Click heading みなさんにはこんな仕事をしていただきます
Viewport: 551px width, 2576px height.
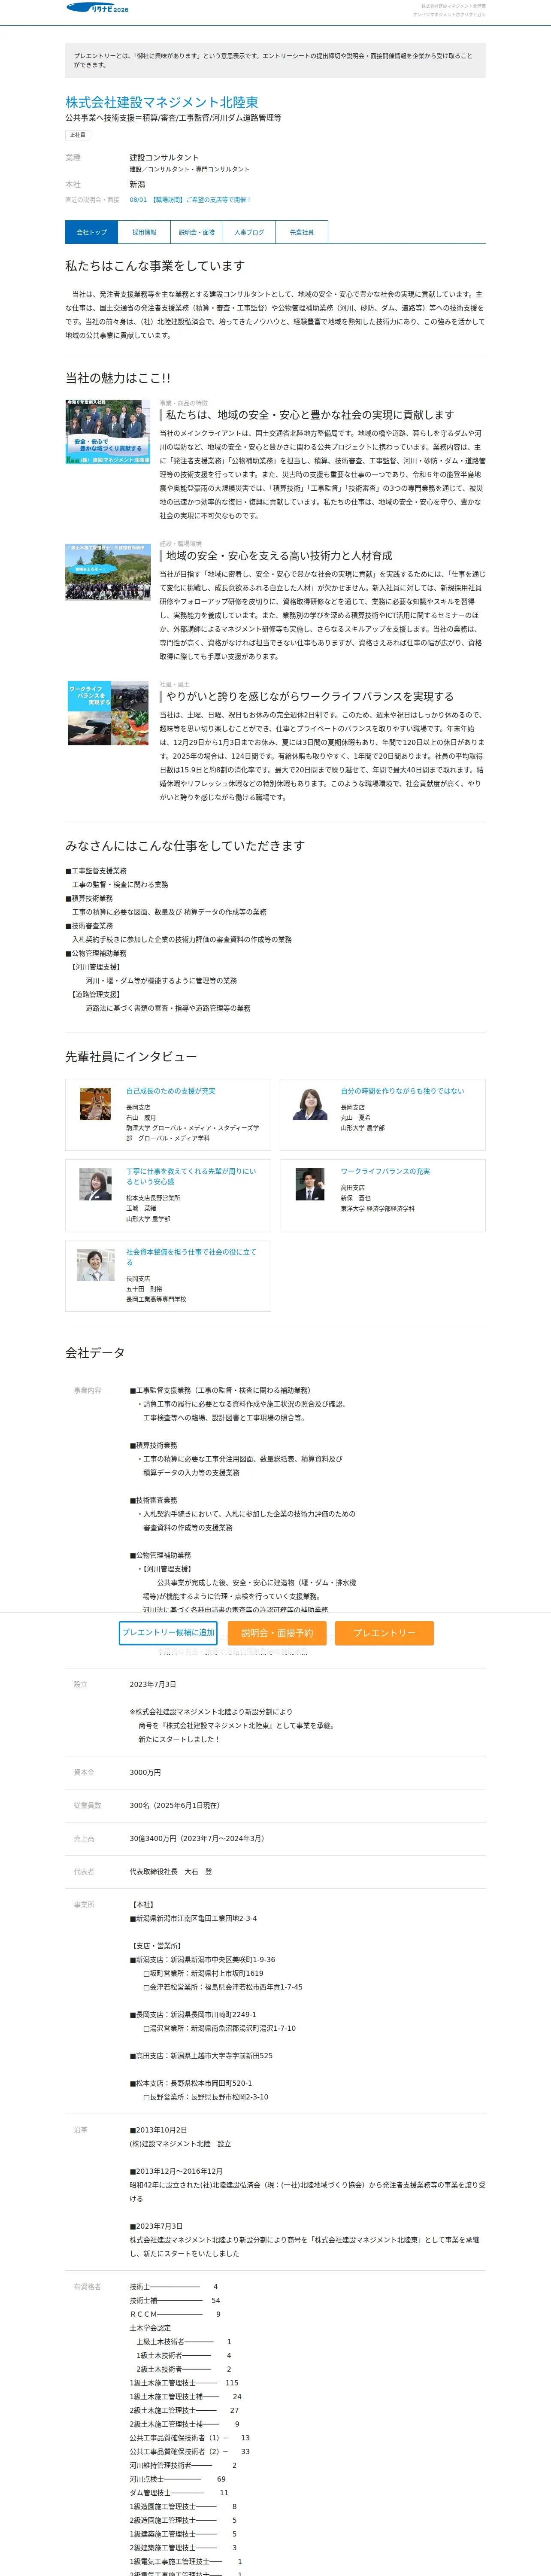click(x=185, y=846)
